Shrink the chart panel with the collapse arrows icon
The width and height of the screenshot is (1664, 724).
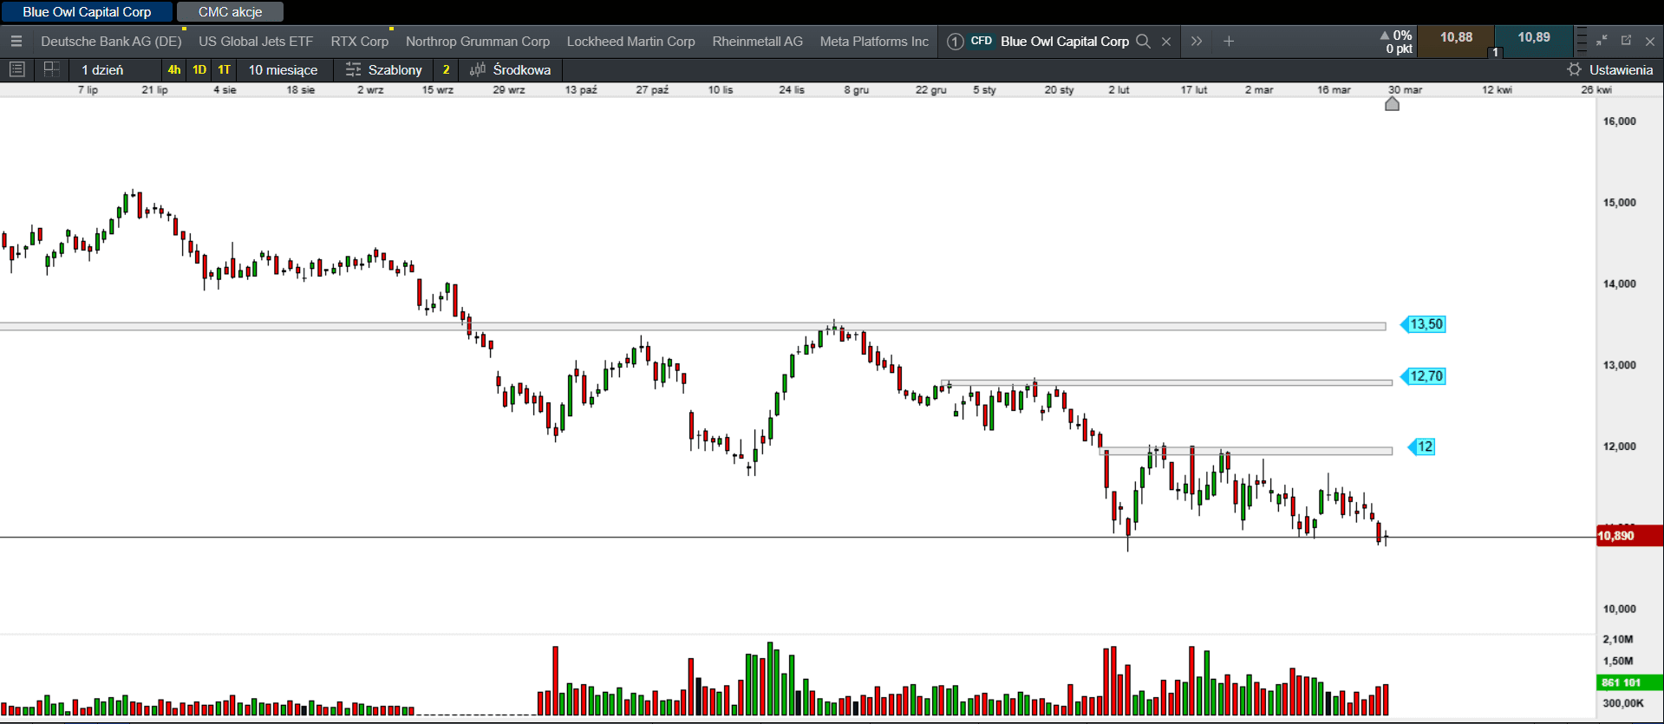1602,41
